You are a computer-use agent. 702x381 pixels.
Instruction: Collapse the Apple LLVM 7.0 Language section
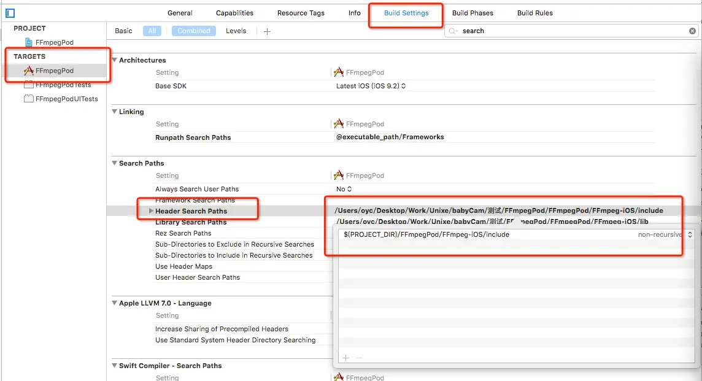[115, 303]
